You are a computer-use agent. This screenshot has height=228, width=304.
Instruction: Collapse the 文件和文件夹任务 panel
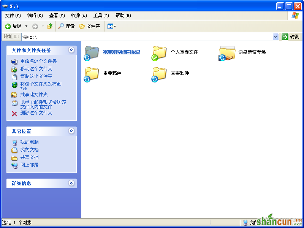[71, 50]
